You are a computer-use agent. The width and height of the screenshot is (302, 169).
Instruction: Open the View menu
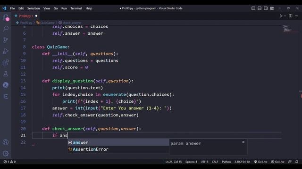tap(47, 8)
